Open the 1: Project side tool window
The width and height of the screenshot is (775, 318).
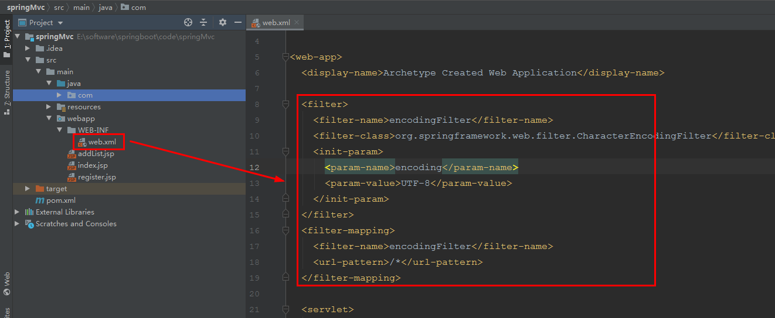[6, 39]
